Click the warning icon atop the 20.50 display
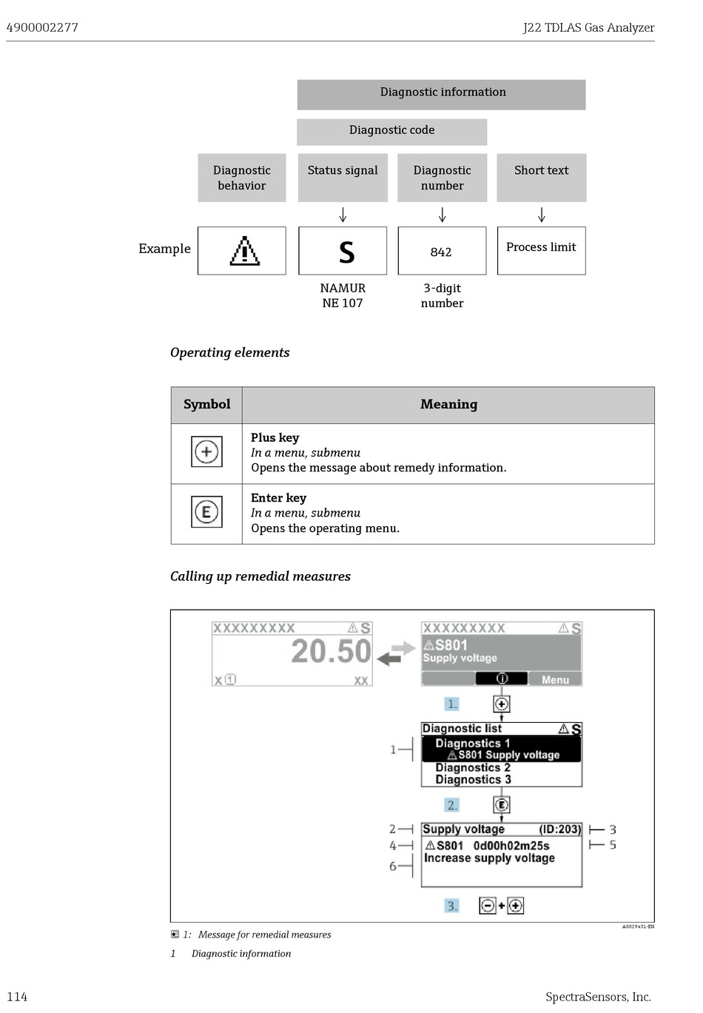703x1013 pixels. [x=354, y=628]
